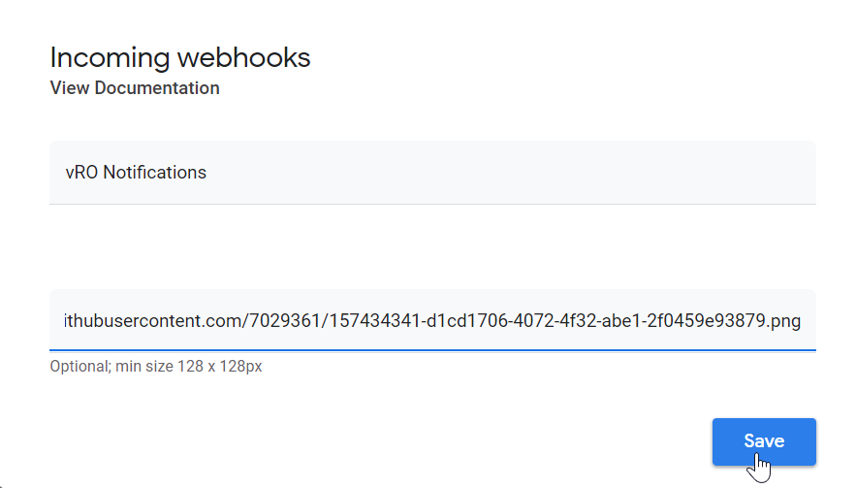Open the View Documentation link

tap(135, 88)
